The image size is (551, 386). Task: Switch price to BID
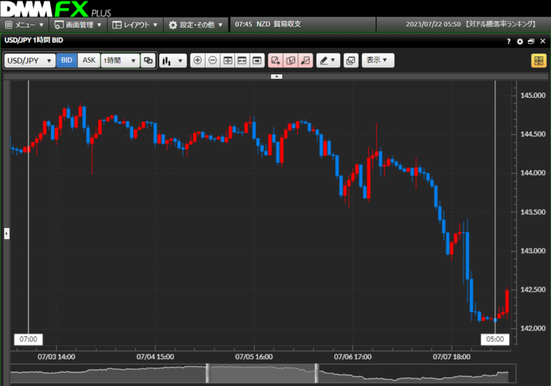(x=67, y=60)
